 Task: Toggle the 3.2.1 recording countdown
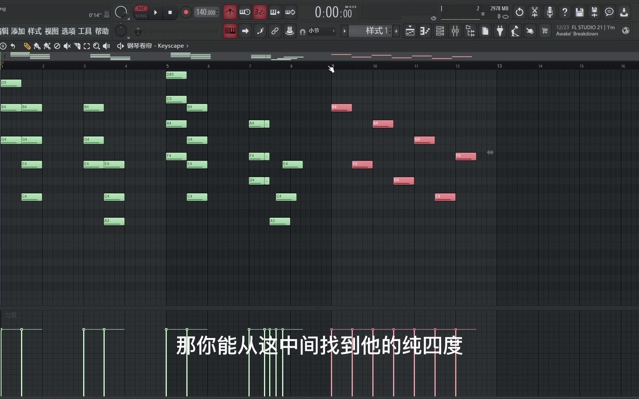click(260, 12)
